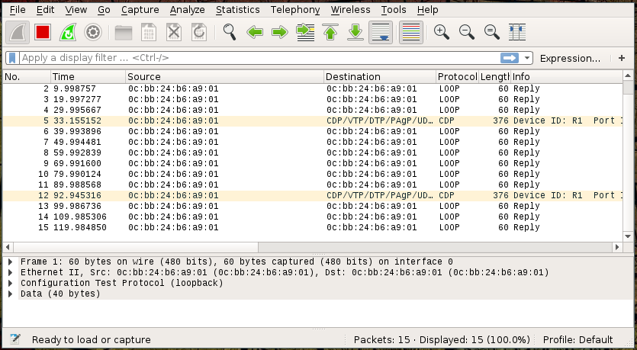Find a packet magnifier icon

coord(230,32)
